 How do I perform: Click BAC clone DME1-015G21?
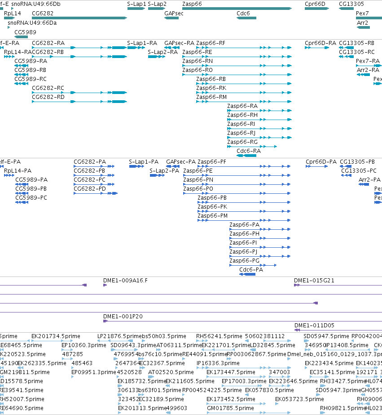(338, 285)
